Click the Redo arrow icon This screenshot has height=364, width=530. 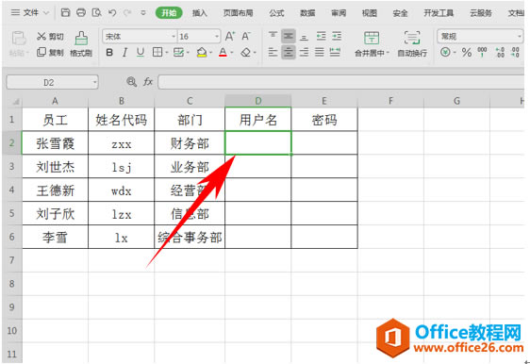(127, 13)
